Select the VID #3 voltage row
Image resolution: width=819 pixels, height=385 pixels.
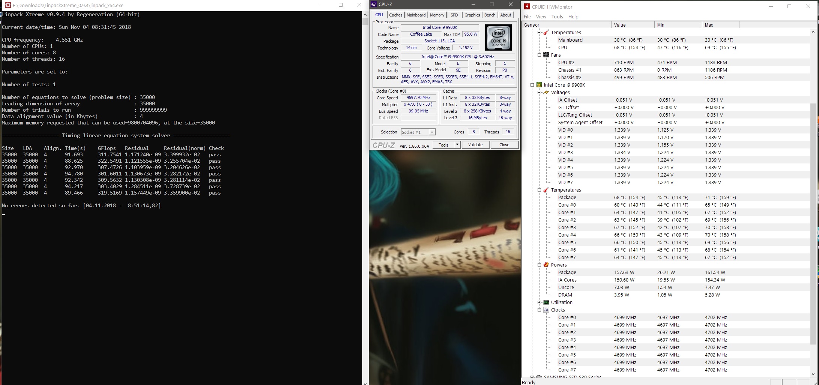tap(666, 153)
